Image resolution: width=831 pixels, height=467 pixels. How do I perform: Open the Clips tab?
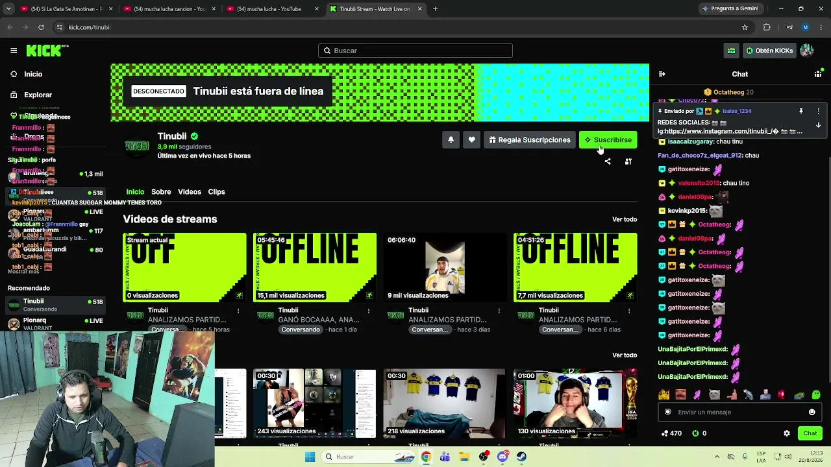point(216,192)
